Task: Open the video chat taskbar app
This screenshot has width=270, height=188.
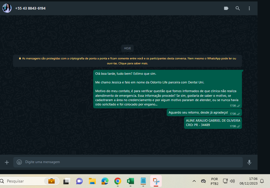Action: pos(79,181)
